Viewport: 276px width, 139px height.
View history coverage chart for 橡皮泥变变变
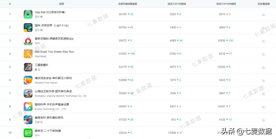[x=263, y=81]
